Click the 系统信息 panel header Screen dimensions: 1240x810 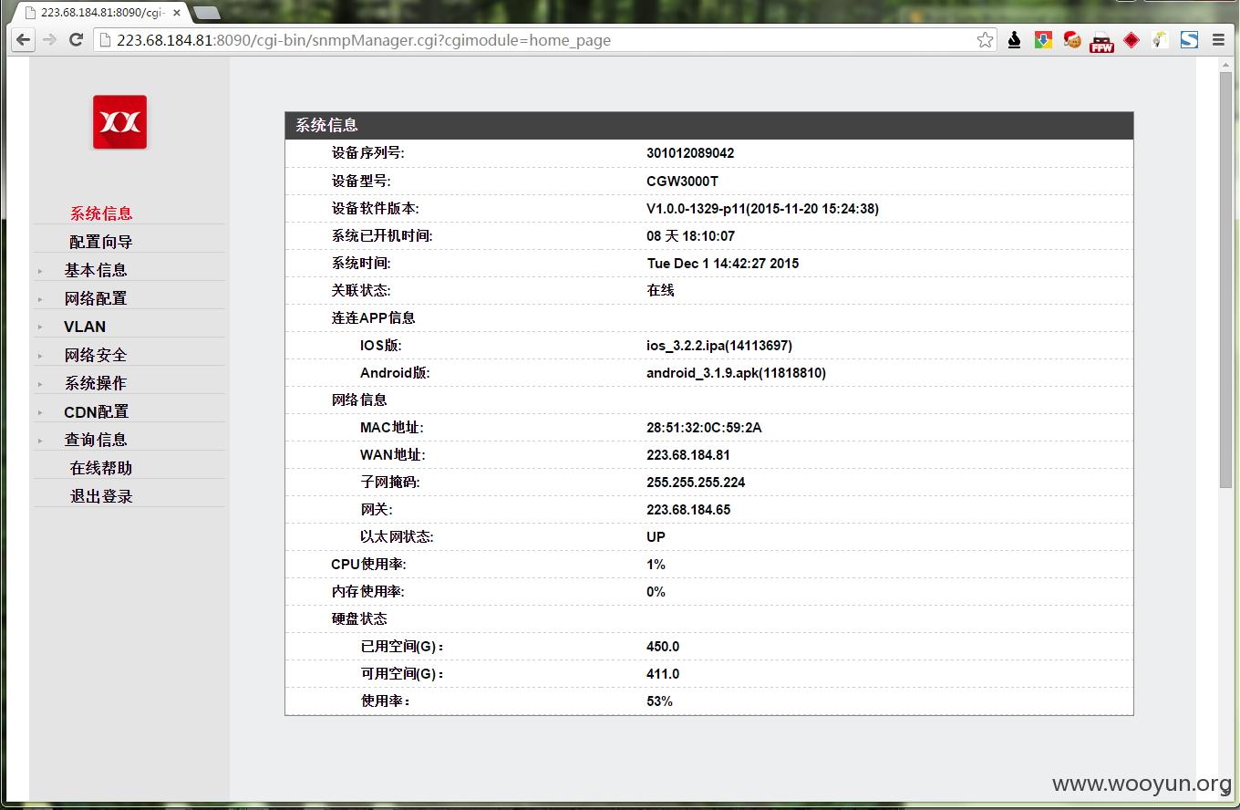click(x=709, y=125)
